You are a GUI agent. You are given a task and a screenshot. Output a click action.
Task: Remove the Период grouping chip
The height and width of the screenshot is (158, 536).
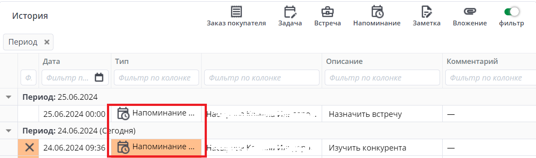(47, 42)
